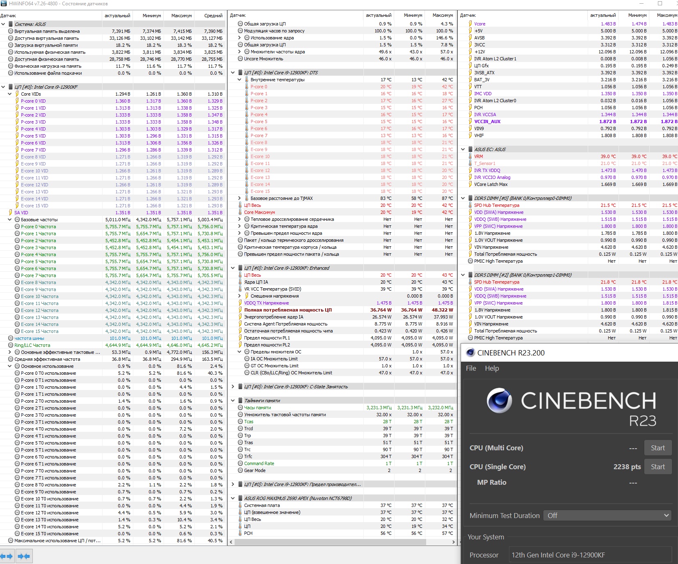Maximize the HWiNFO64 window
Viewport: 678px width, 564px height.
tap(660, 4)
